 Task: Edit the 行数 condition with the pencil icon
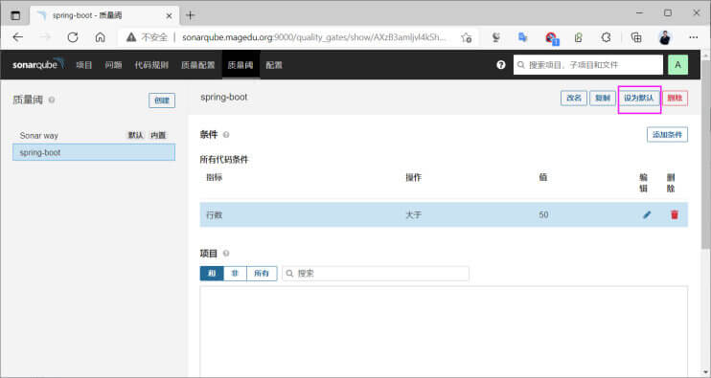click(647, 214)
